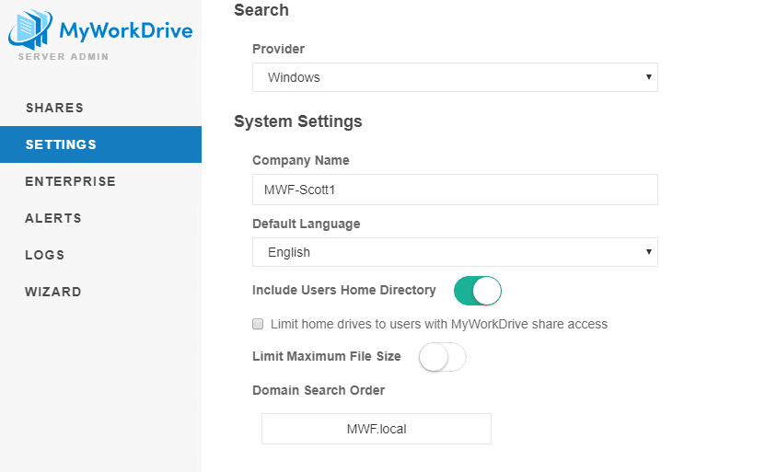The width and height of the screenshot is (765, 472).
Task: Check the Limit home drives checkbox
Action: pos(259,324)
